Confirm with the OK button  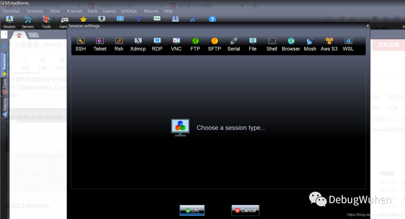click(192, 210)
